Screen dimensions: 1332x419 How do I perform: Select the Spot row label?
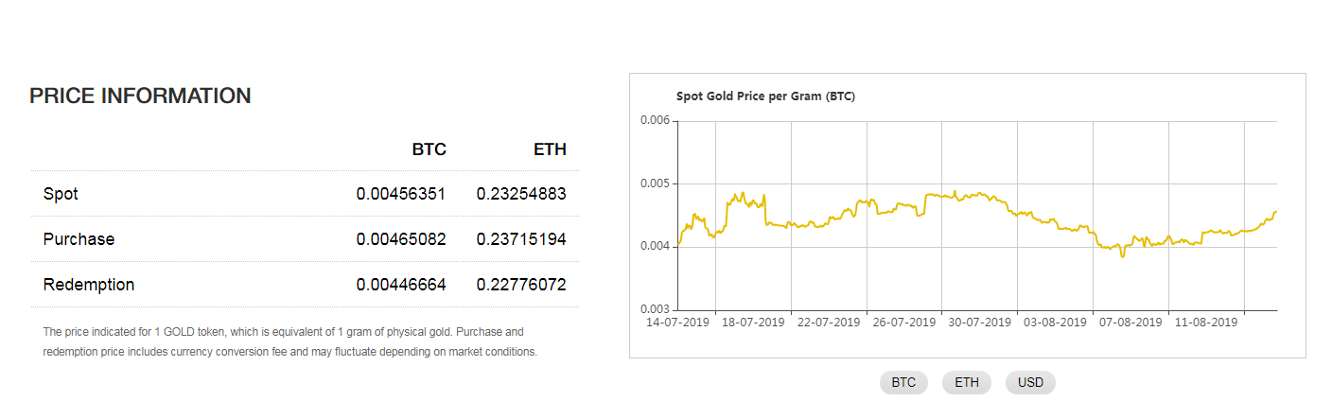[61, 194]
